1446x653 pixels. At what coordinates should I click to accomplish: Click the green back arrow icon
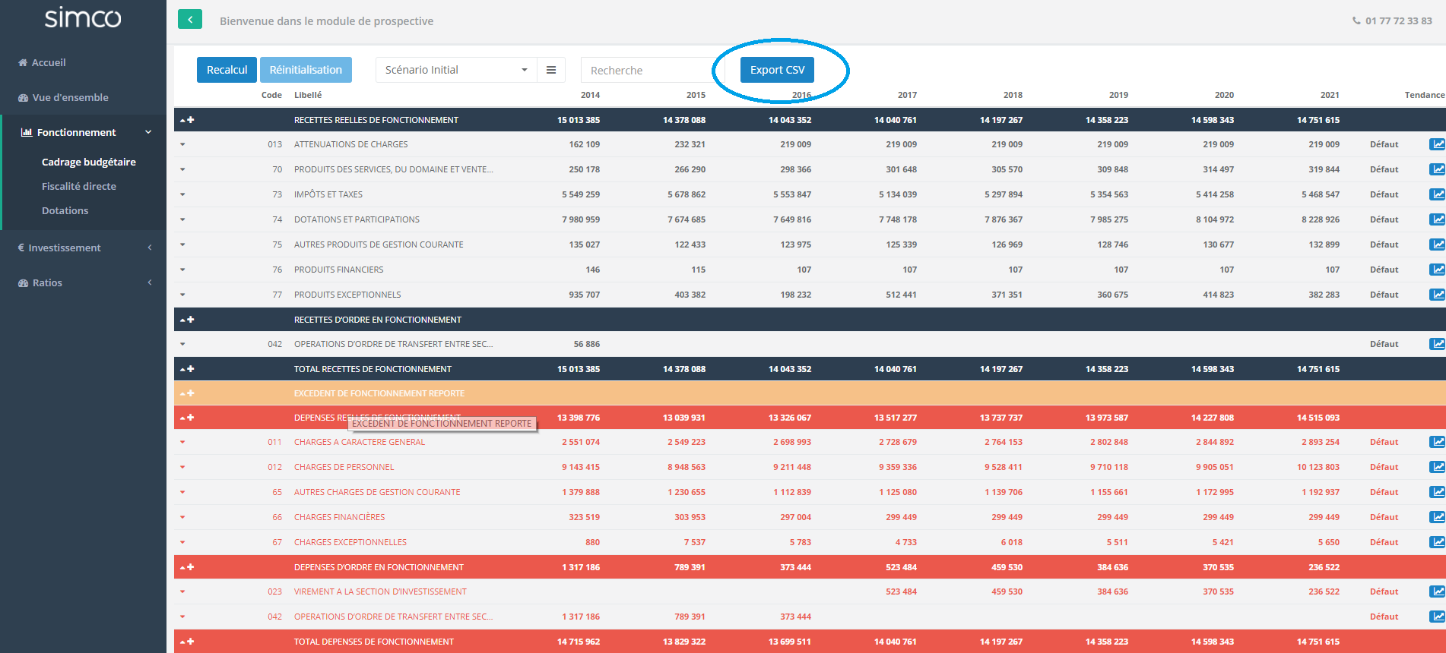(x=189, y=20)
